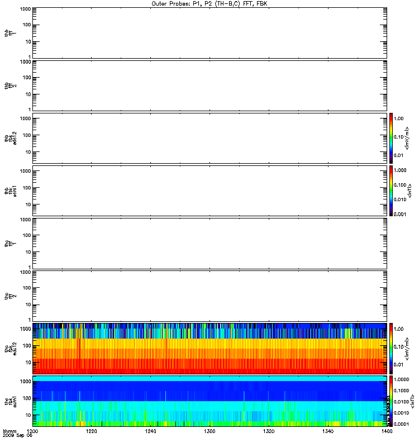
Task: Click the '2009 Sep 06' date label
Action: pos(17,435)
